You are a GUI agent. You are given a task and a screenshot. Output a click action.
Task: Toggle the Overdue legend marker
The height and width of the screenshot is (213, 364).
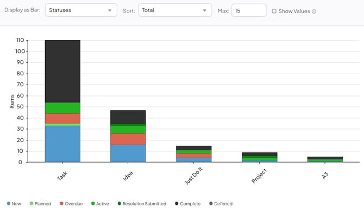click(61, 203)
